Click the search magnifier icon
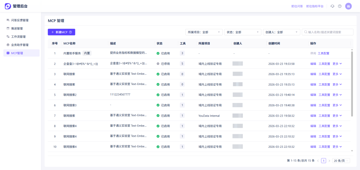360x170 pixels. (x=306, y=32)
